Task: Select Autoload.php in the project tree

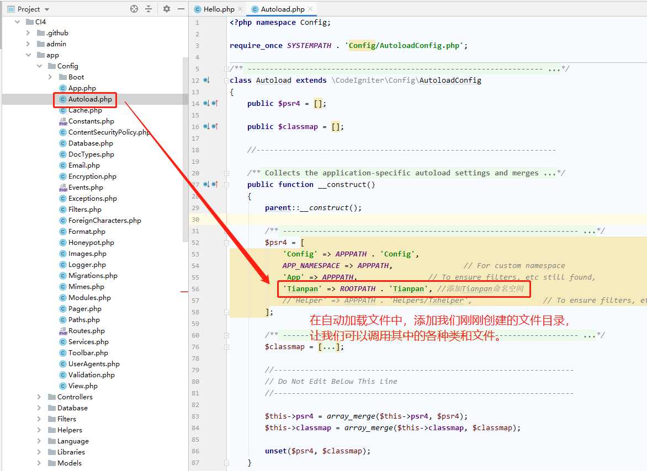Action: coord(90,99)
